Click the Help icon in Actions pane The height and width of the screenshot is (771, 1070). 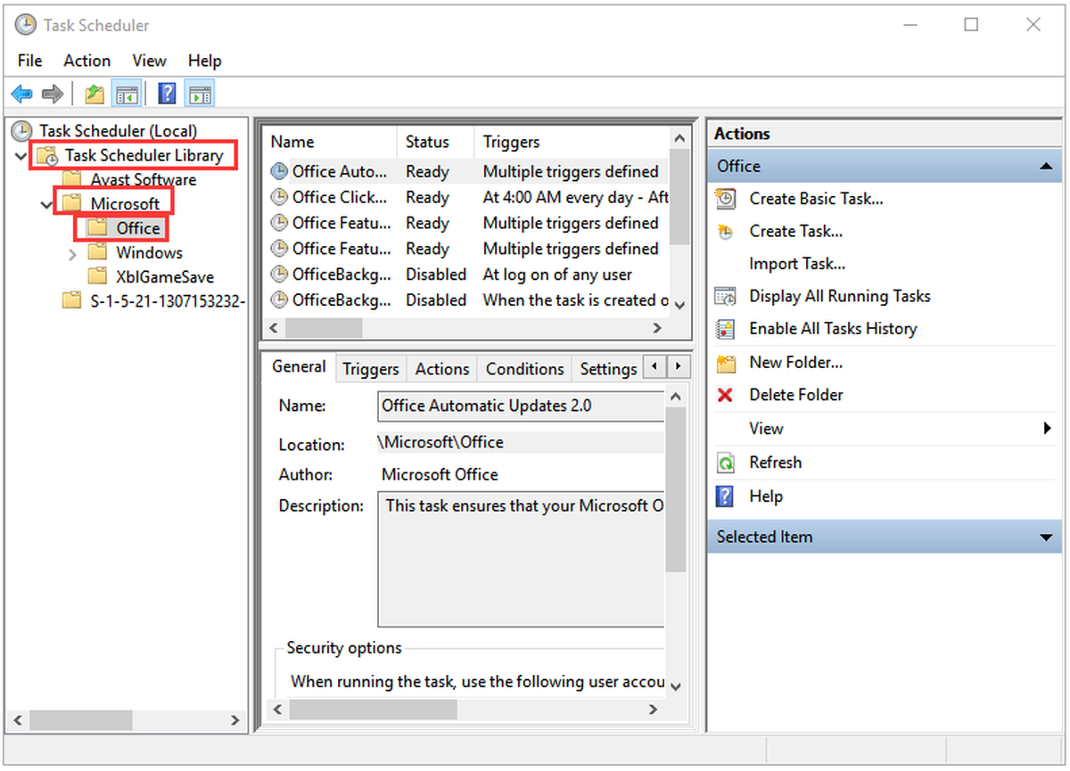coord(726,496)
